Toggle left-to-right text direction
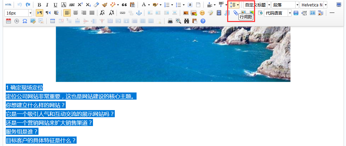 [40, 13]
